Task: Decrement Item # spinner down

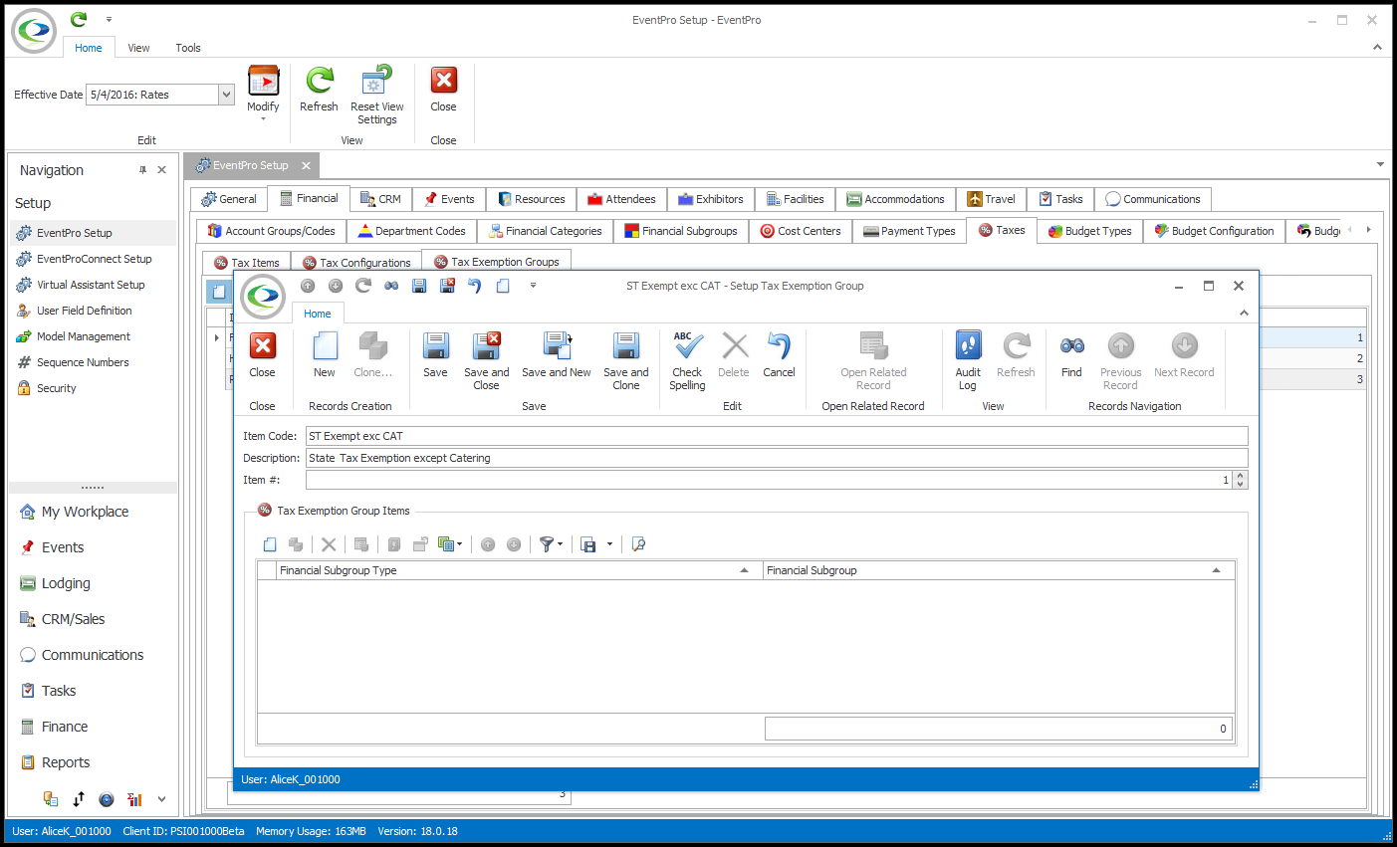Action: point(1240,485)
